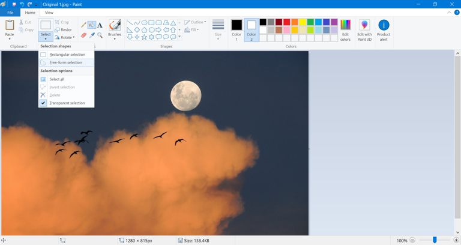Open the File menu
Image resolution: width=461 pixels, height=245 pixels.
click(10, 13)
